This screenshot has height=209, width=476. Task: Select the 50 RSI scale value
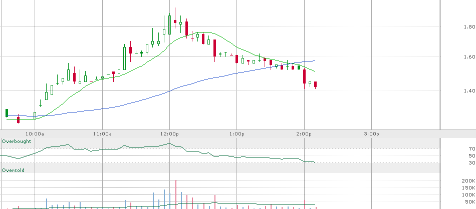click(x=471, y=155)
